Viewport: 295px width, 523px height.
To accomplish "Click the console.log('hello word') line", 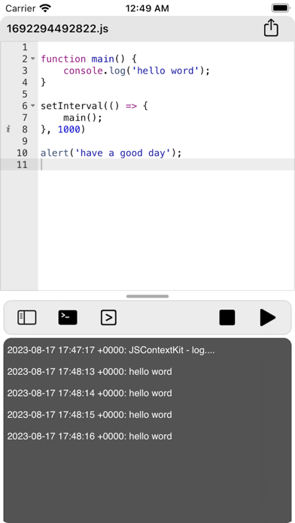I will pyautogui.click(x=137, y=71).
